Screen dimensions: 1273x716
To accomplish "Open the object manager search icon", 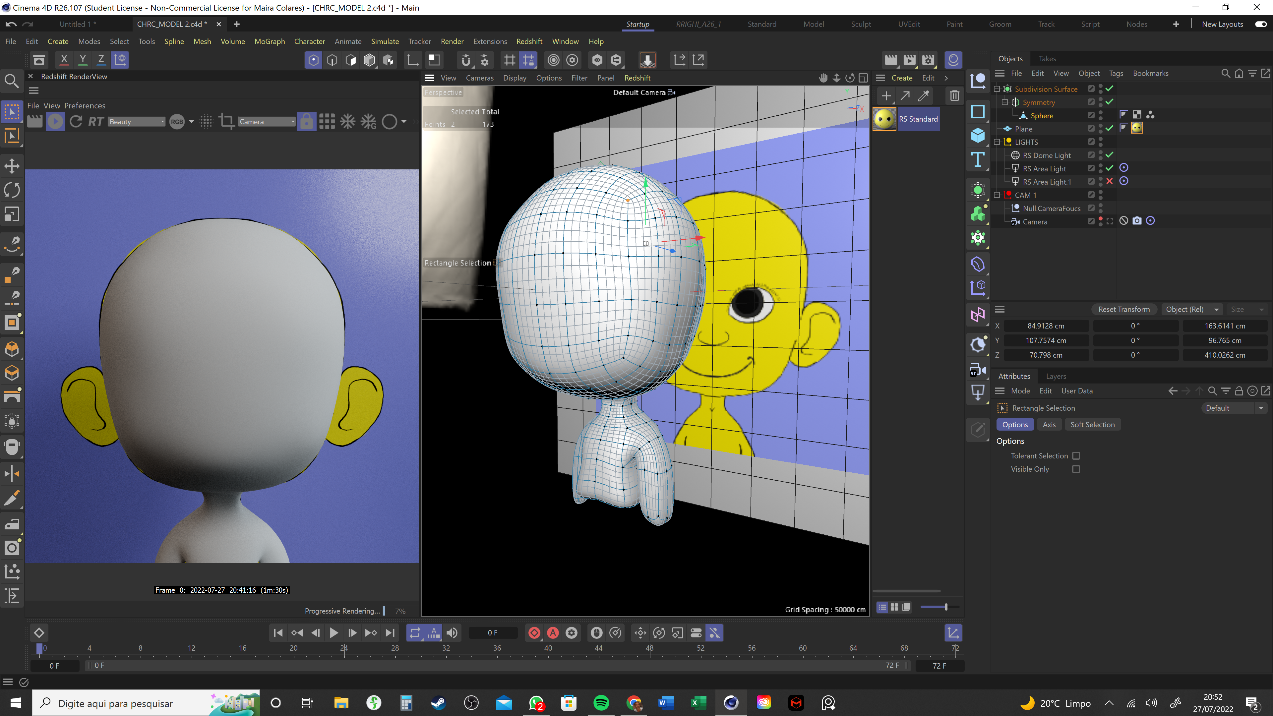I will click(x=1225, y=73).
